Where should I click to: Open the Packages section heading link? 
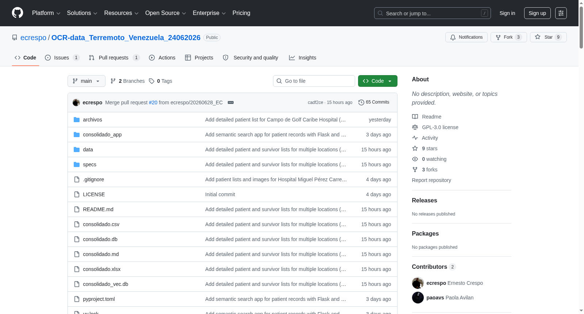425,233
